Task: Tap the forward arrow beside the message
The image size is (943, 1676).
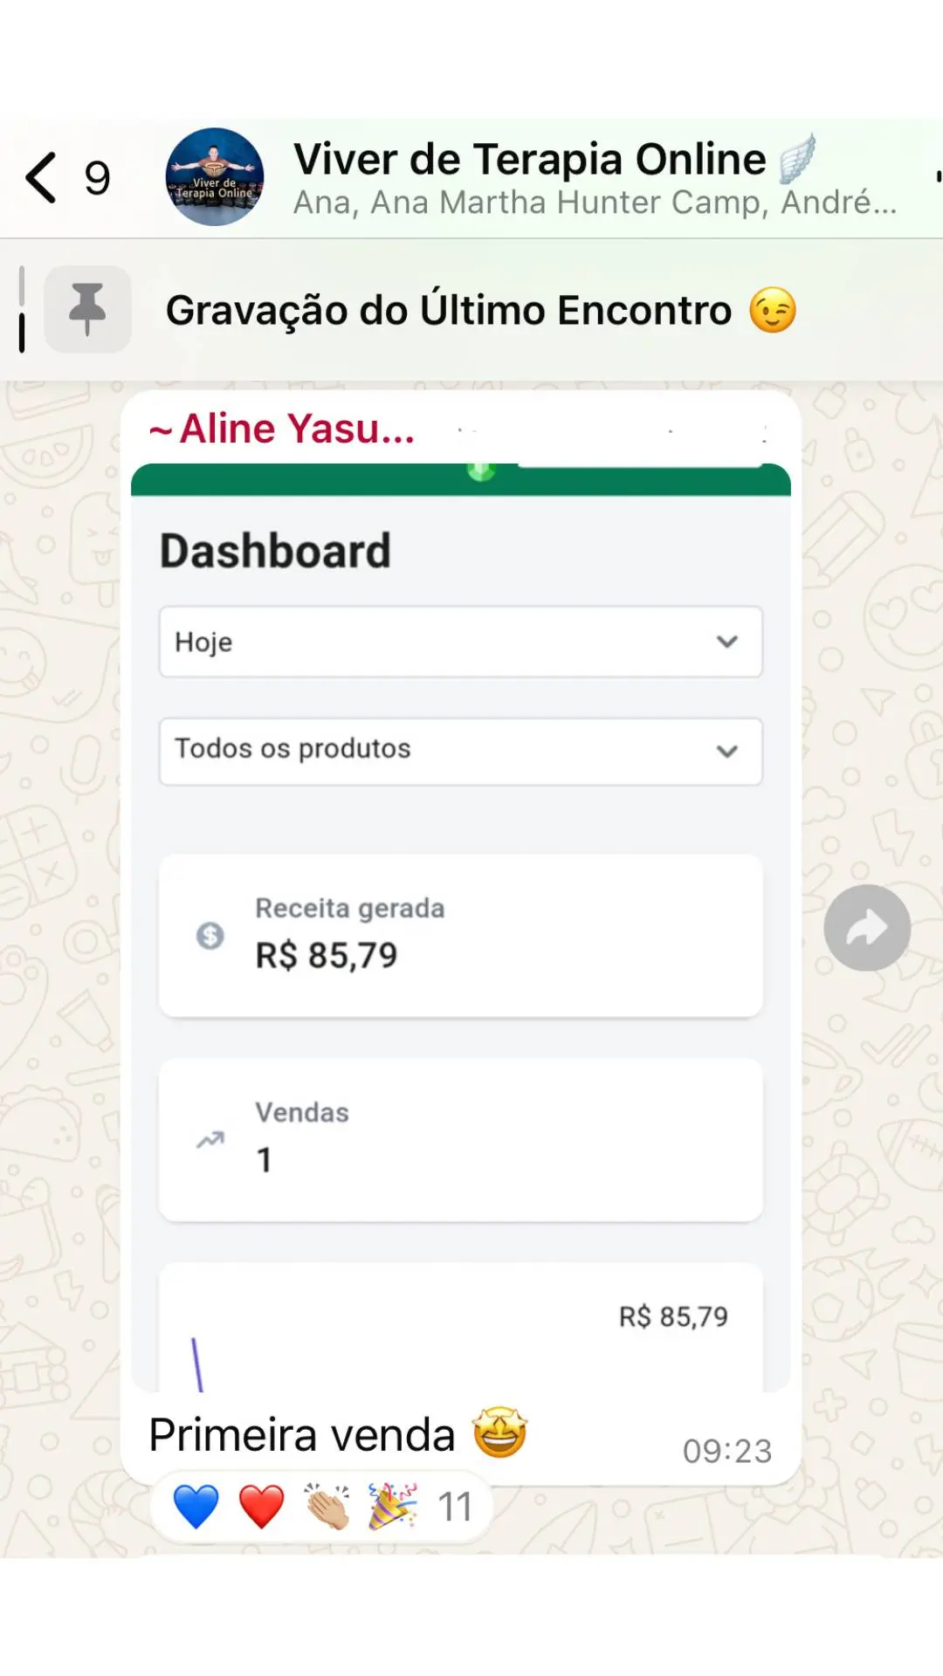Action: click(x=866, y=928)
